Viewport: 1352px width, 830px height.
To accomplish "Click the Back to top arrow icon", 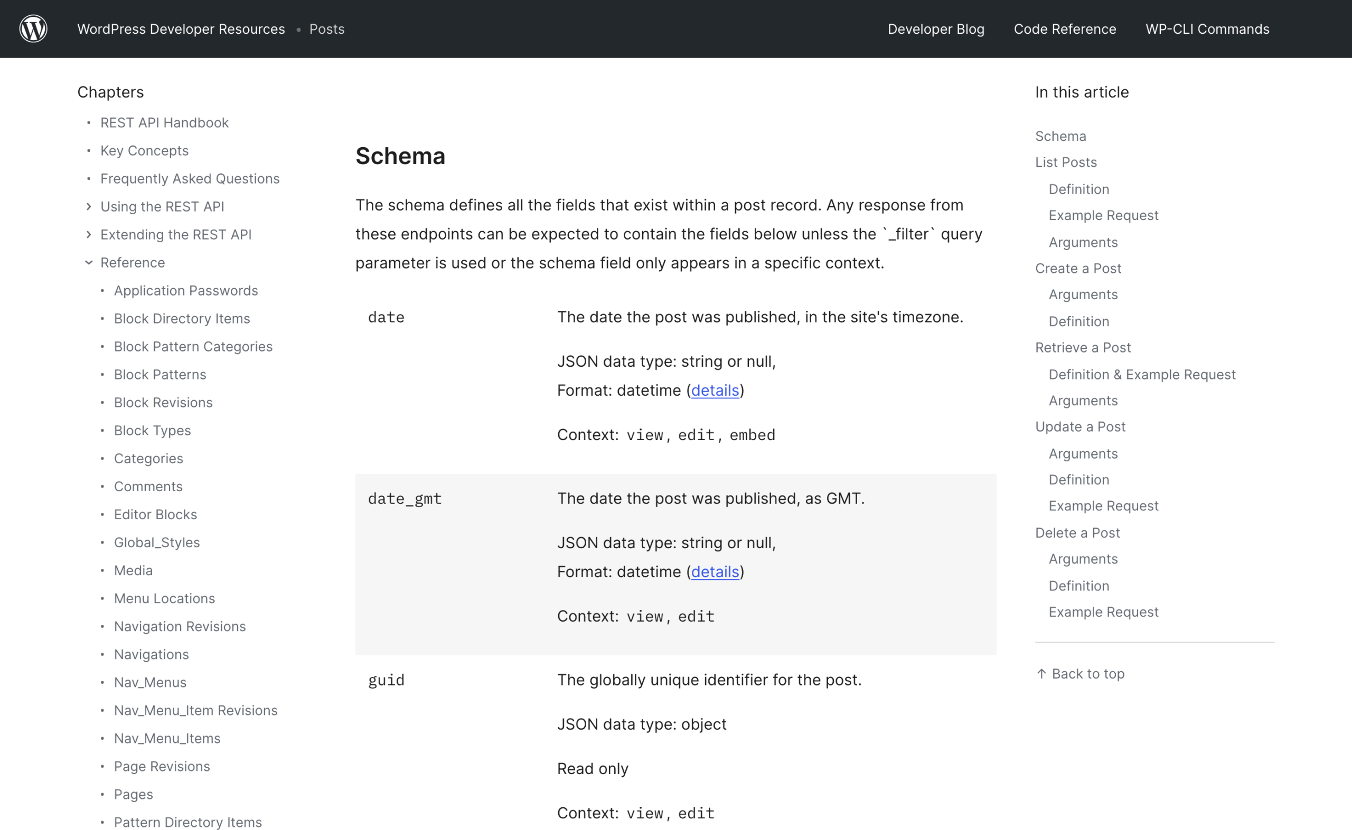I will point(1041,674).
